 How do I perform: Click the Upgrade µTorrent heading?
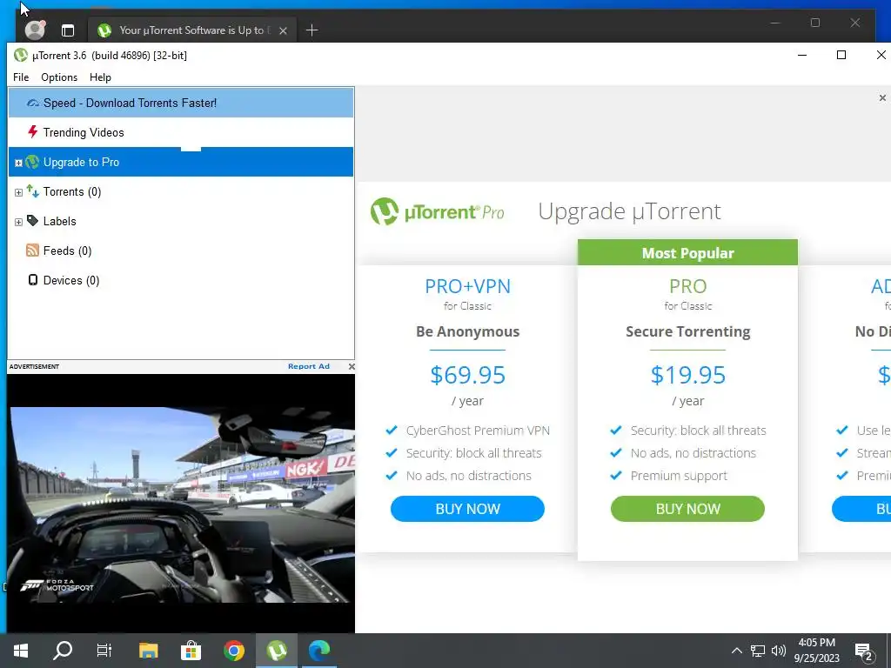629,211
